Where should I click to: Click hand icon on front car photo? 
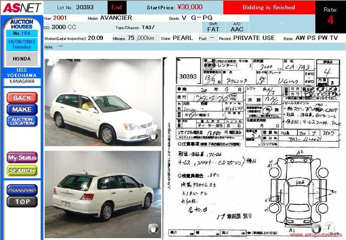pyautogui.click(x=153, y=135)
